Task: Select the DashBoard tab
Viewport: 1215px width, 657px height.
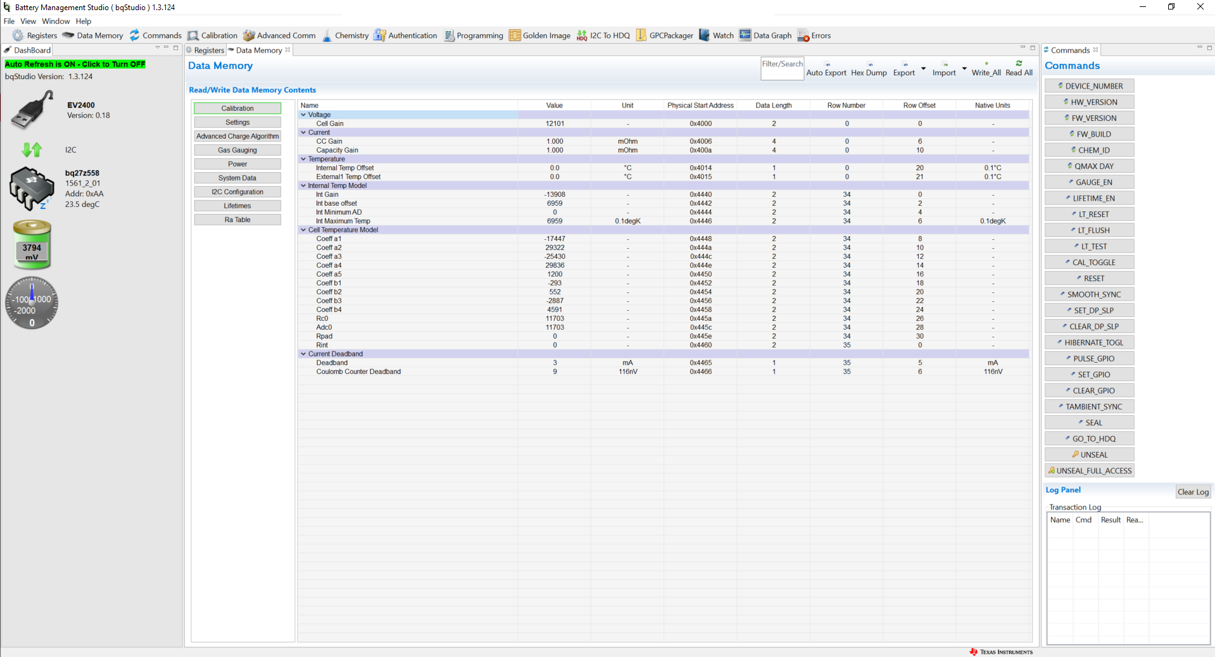Action: 27,50
